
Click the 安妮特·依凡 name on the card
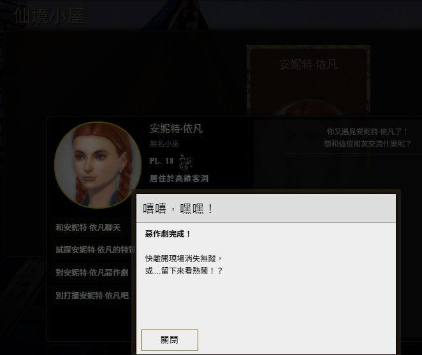(308, 64)
